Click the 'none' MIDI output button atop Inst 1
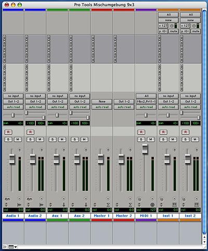This screenshot has height=251, width=208. 168,20
